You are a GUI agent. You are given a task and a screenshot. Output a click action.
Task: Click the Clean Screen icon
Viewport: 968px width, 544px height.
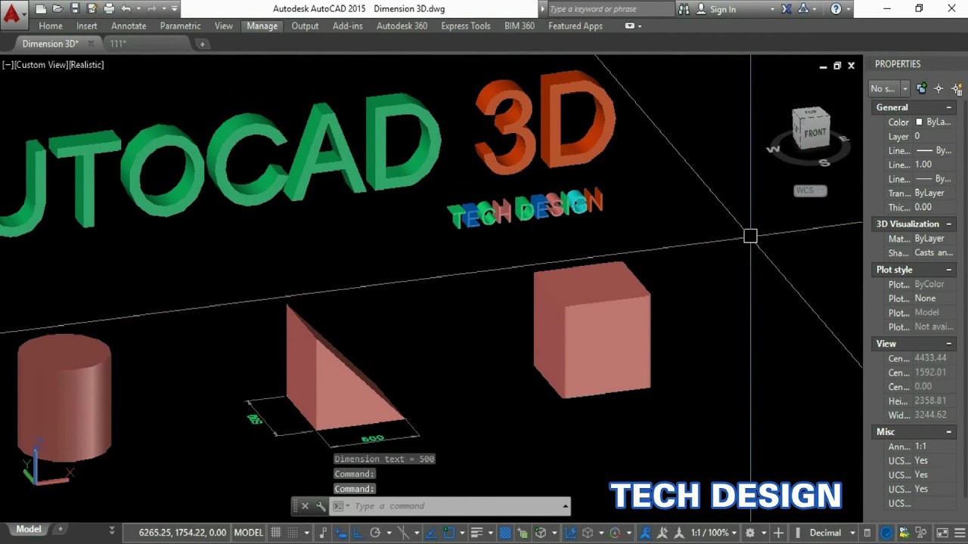point(942,533)
